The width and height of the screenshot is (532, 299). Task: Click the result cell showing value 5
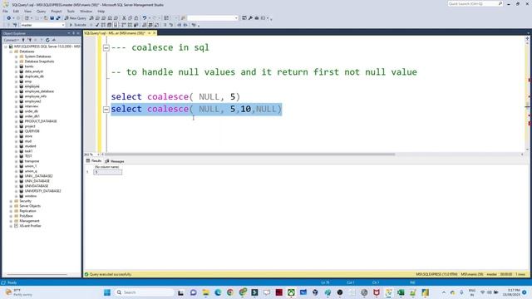107,172
